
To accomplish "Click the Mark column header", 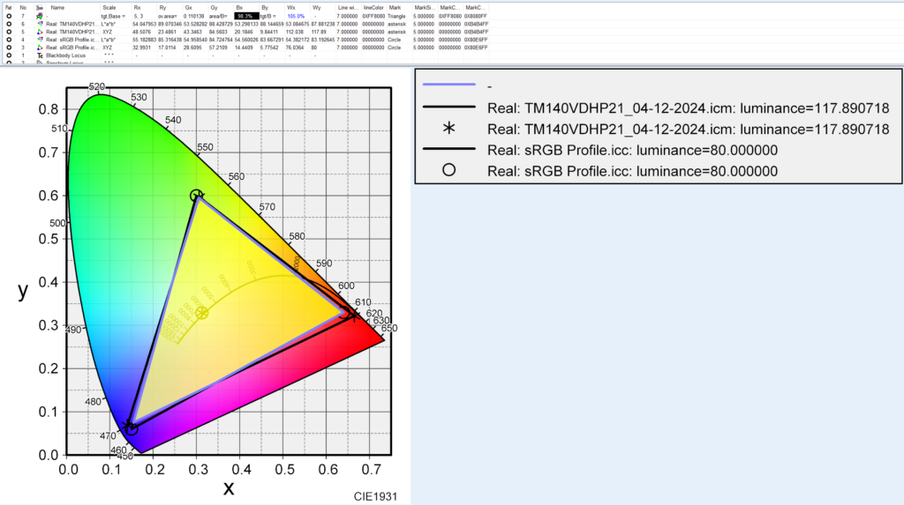I will [x=395, y=8].
